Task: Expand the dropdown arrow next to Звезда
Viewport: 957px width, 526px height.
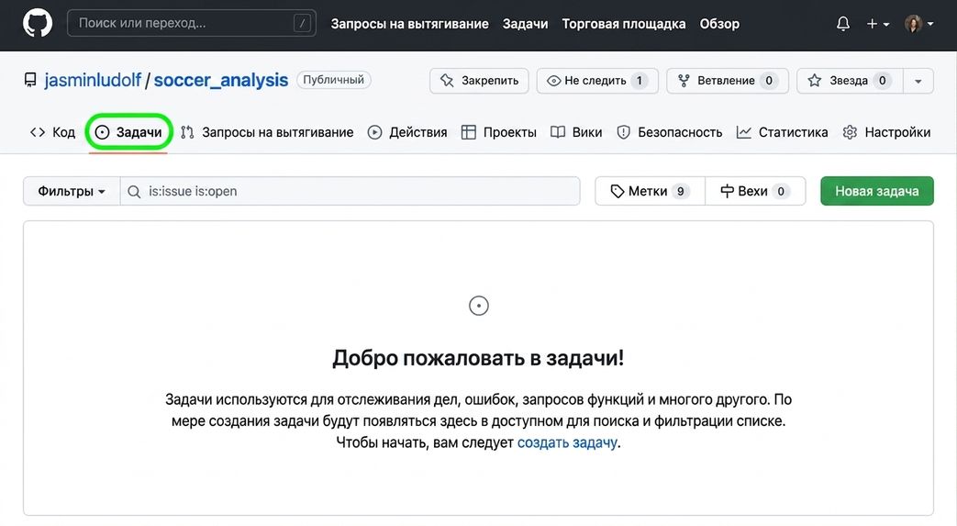Action: click(x=918, y=81)
